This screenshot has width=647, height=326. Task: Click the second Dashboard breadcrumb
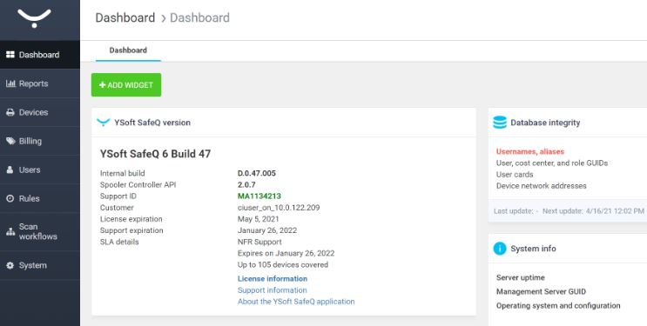[x=199, y=17]
